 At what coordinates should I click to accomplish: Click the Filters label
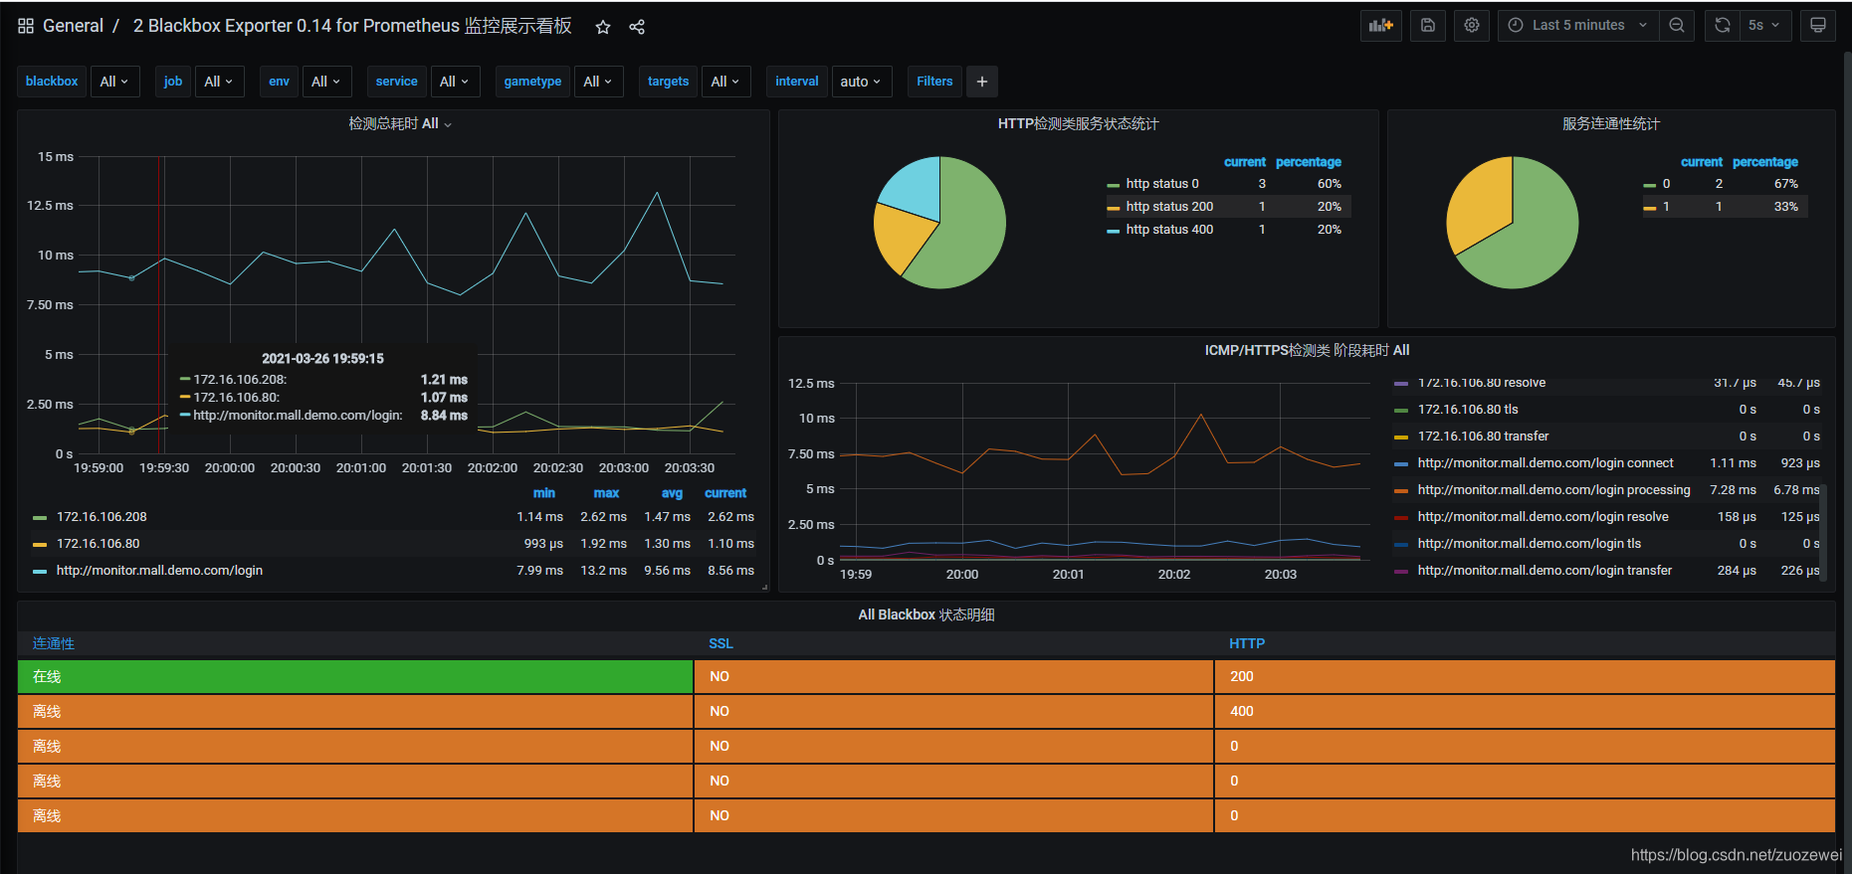pos(934,82)
